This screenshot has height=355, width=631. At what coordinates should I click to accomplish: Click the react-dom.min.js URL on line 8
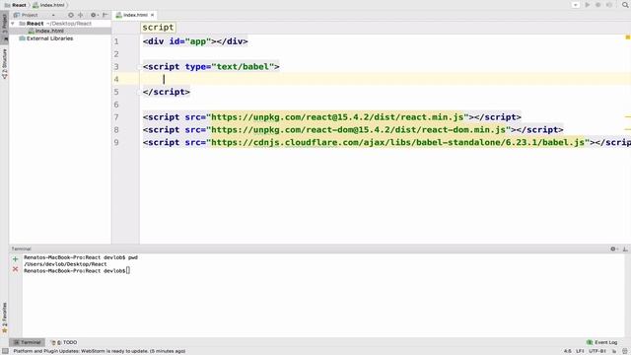358,130
